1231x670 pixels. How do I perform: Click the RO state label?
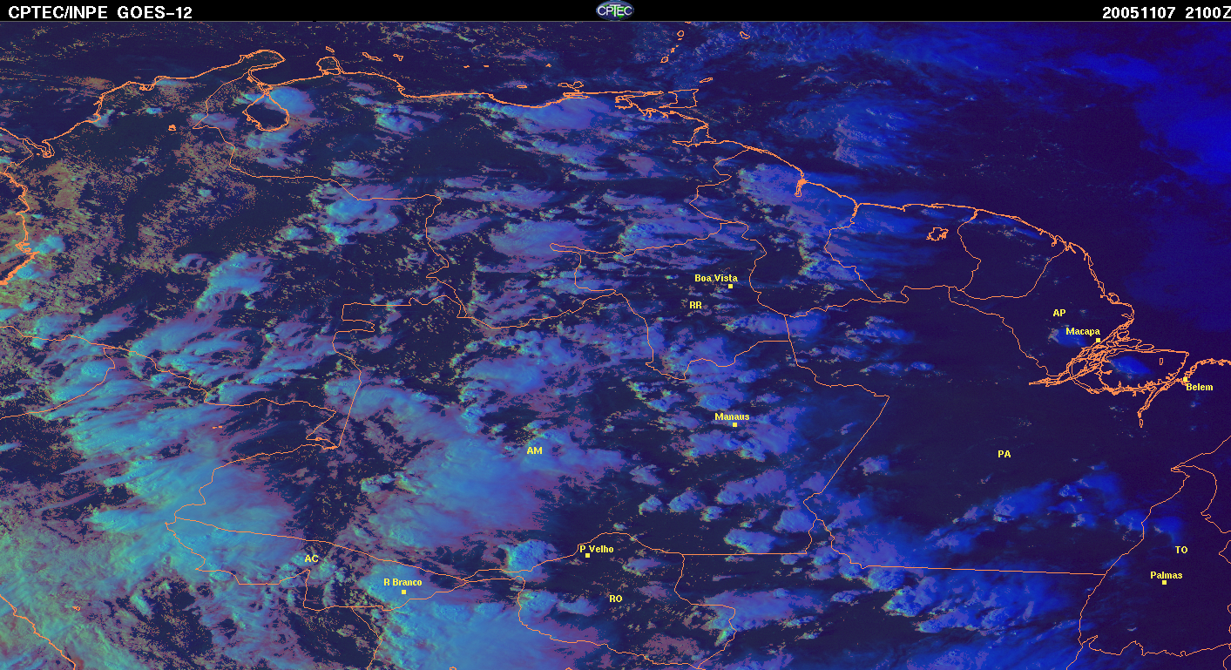pyautogui.click(x=616, y=599)
